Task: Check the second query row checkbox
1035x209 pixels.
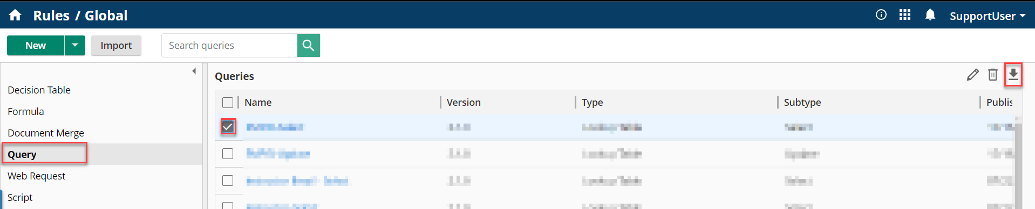Action: pyautogui.click(x=228, y=154)
